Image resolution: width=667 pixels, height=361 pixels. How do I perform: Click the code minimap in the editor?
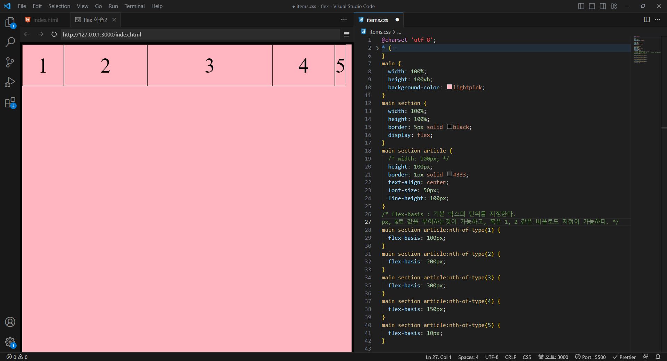coord(646,49)
